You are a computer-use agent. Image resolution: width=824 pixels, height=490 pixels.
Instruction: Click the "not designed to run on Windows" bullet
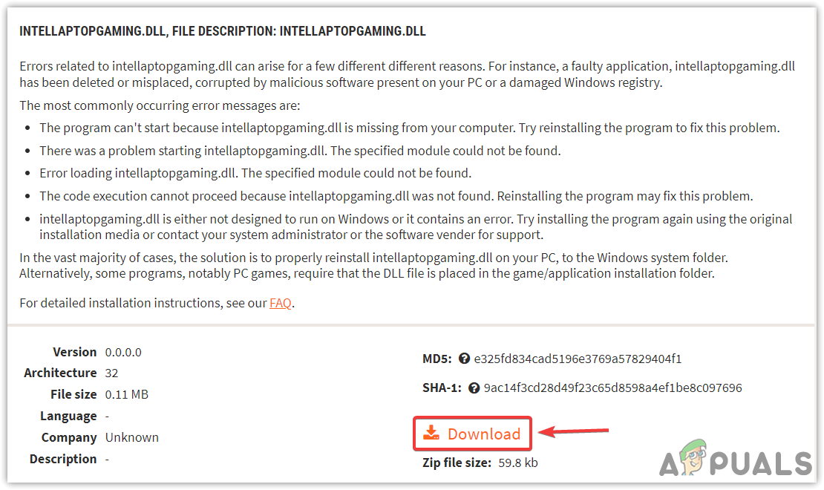[x=416, y=226]
